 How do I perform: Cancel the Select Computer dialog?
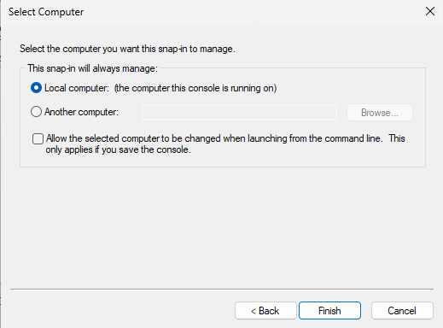point(402,311)
